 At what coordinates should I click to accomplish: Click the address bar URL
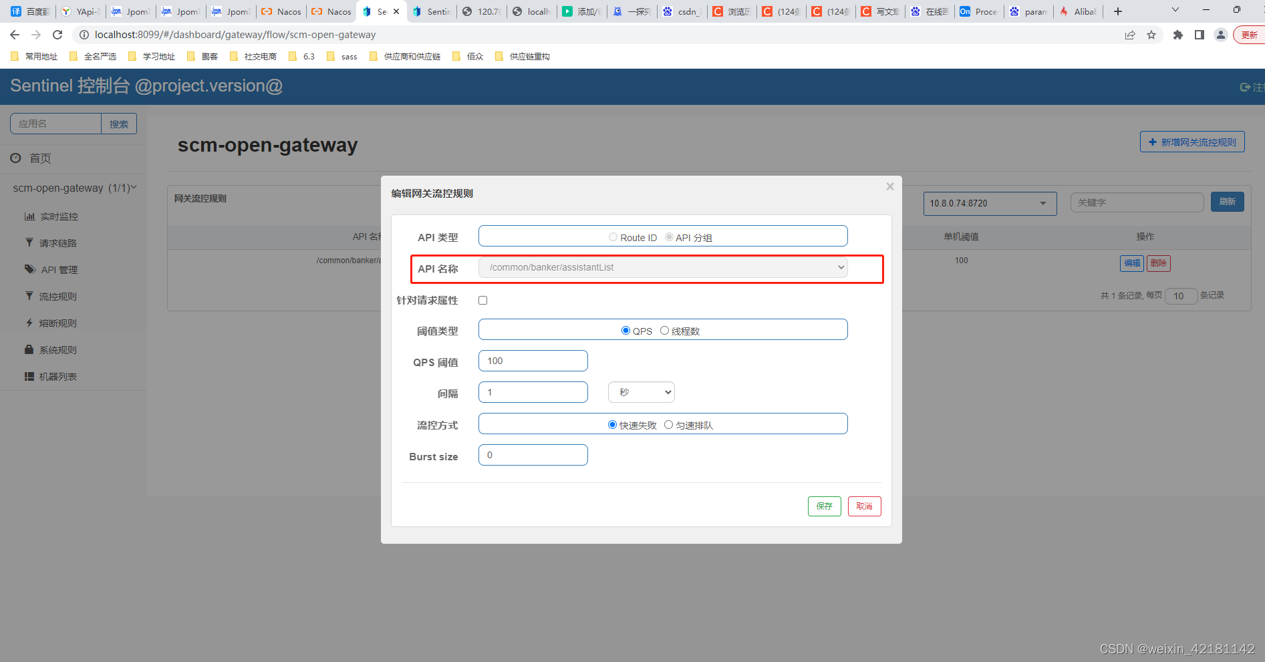(x=235, y=35)
